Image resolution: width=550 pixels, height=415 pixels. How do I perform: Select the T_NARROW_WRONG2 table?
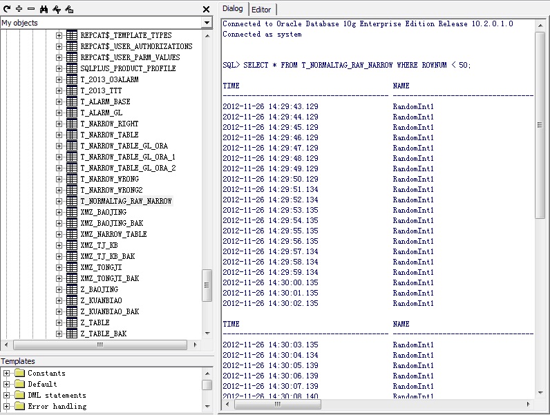coord(111,190)
